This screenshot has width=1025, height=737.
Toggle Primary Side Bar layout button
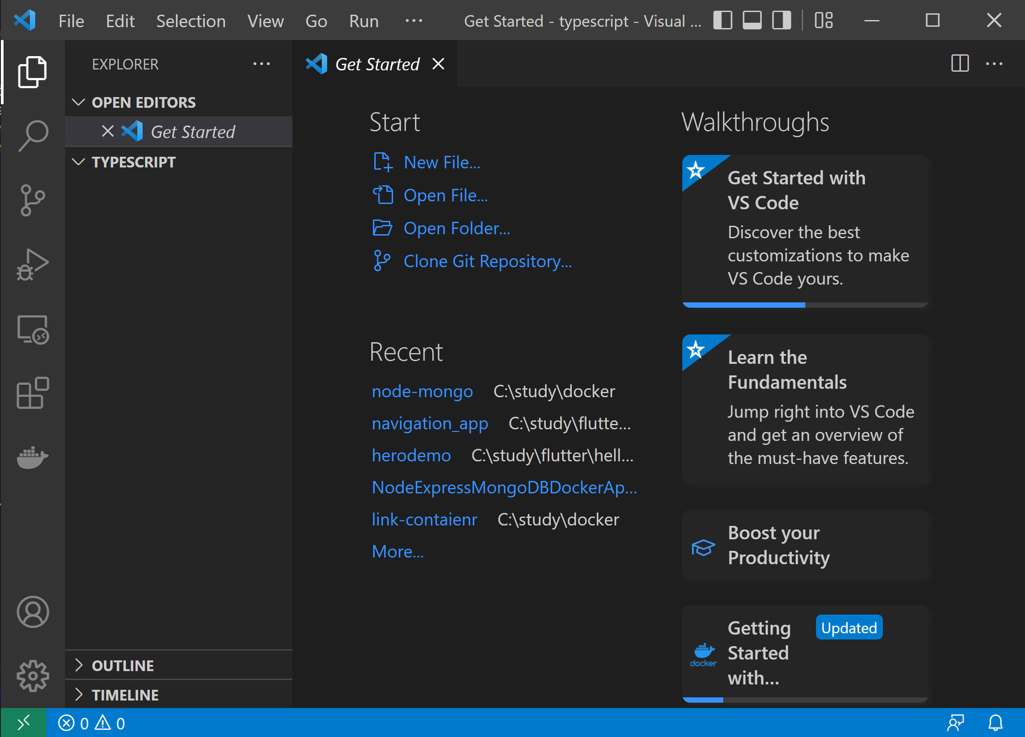point(723,21)
